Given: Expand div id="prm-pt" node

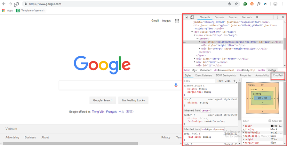Looking at the screenshot, I should click(200, 48).
